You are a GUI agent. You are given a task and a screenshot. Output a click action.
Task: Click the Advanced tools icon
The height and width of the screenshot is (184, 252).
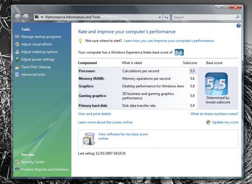[17, 74]
